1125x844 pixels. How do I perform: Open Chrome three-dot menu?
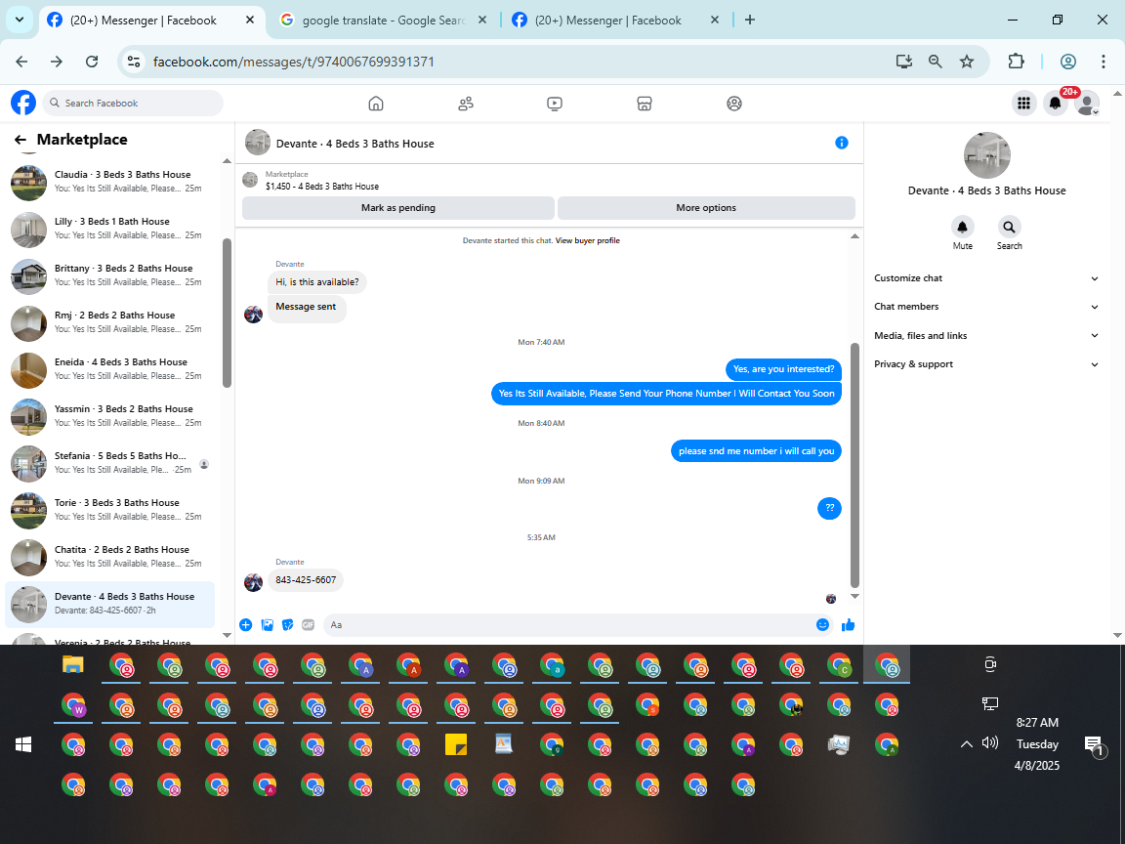pyautogui.click(x=1104, y=62)
